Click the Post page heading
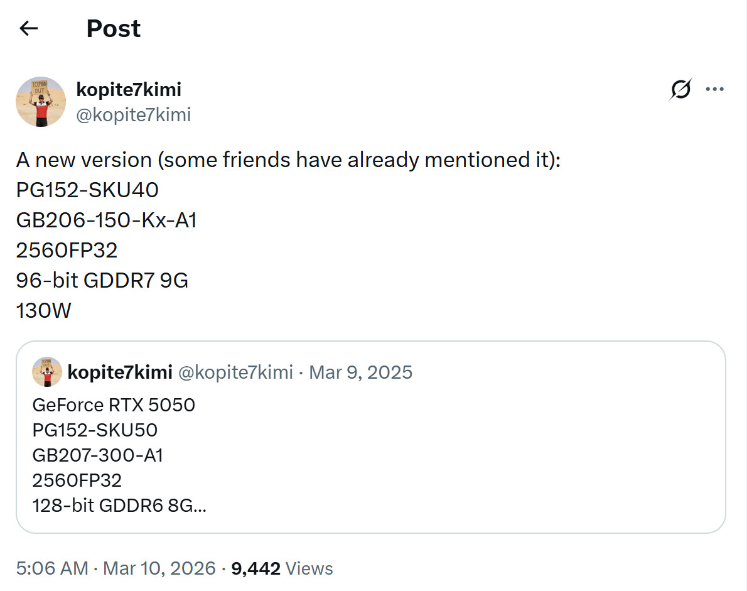 tap(113, 29)
